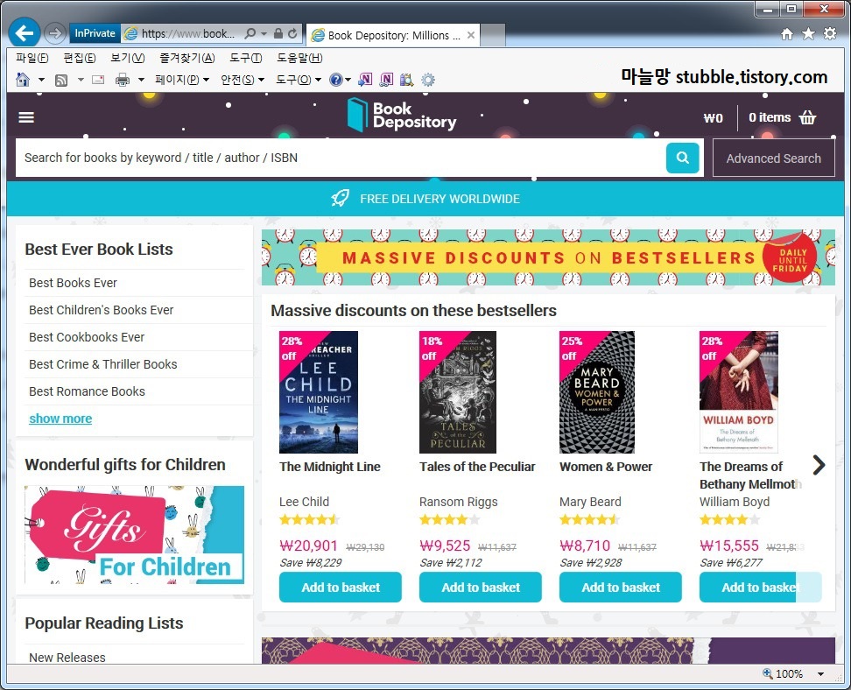The image size is (851, 690).
Task: Click the 0 items basket text
Action: [770, 117]
